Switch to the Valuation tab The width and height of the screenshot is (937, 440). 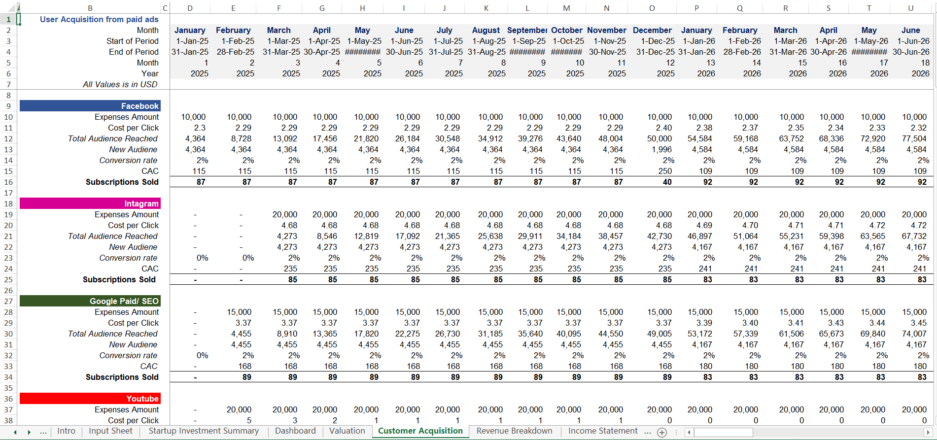347,431
